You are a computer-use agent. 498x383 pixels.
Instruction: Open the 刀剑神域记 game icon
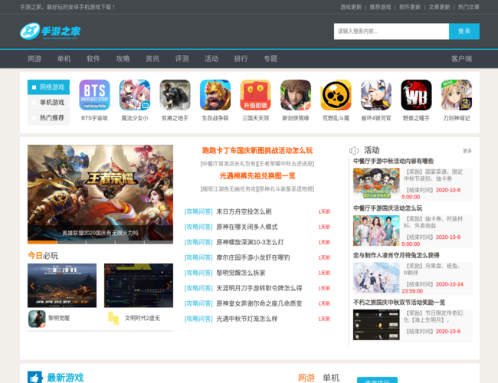tap(457, 95)
